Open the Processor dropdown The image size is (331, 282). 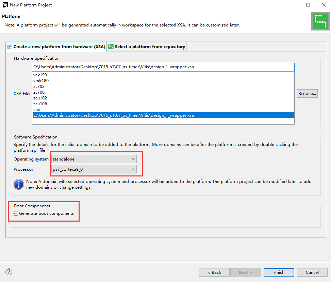click(94, 169)
